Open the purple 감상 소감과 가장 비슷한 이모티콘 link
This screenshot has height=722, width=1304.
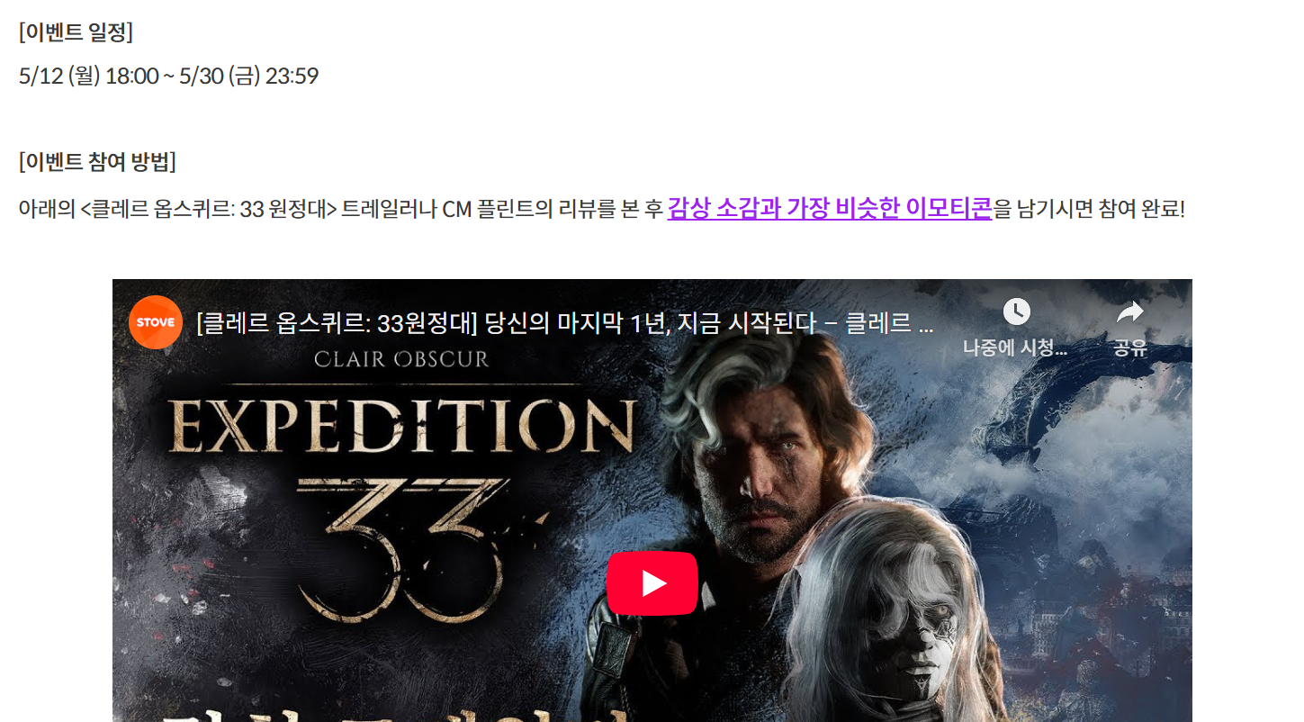830,209
